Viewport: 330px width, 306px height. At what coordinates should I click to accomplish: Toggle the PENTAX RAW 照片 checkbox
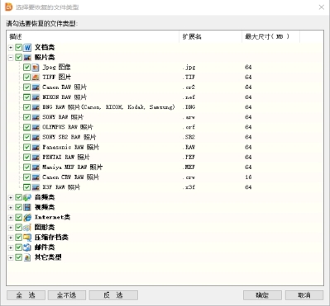coord(26,158)
